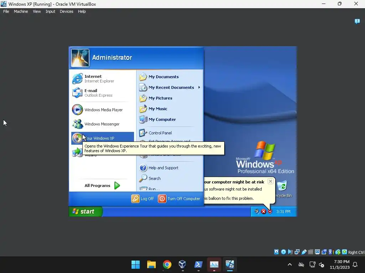The image size is (365, 273).
Task: Click the red shield security tray icon
Action: [x=270, y=212]
